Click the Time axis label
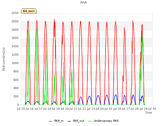This screenshot has height=126, width=168. tap(149, 113)
